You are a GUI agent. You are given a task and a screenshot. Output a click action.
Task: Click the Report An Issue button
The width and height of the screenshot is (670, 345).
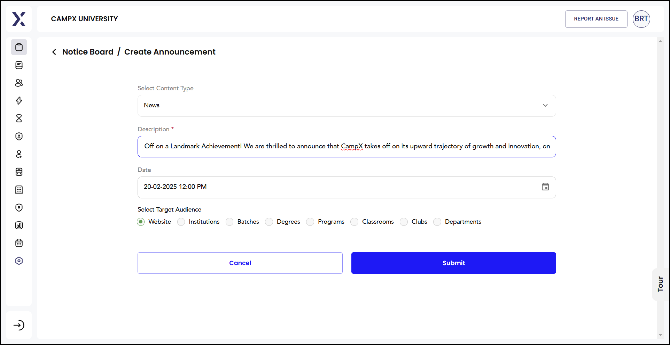pyautogui.click(x=596, y=19)
